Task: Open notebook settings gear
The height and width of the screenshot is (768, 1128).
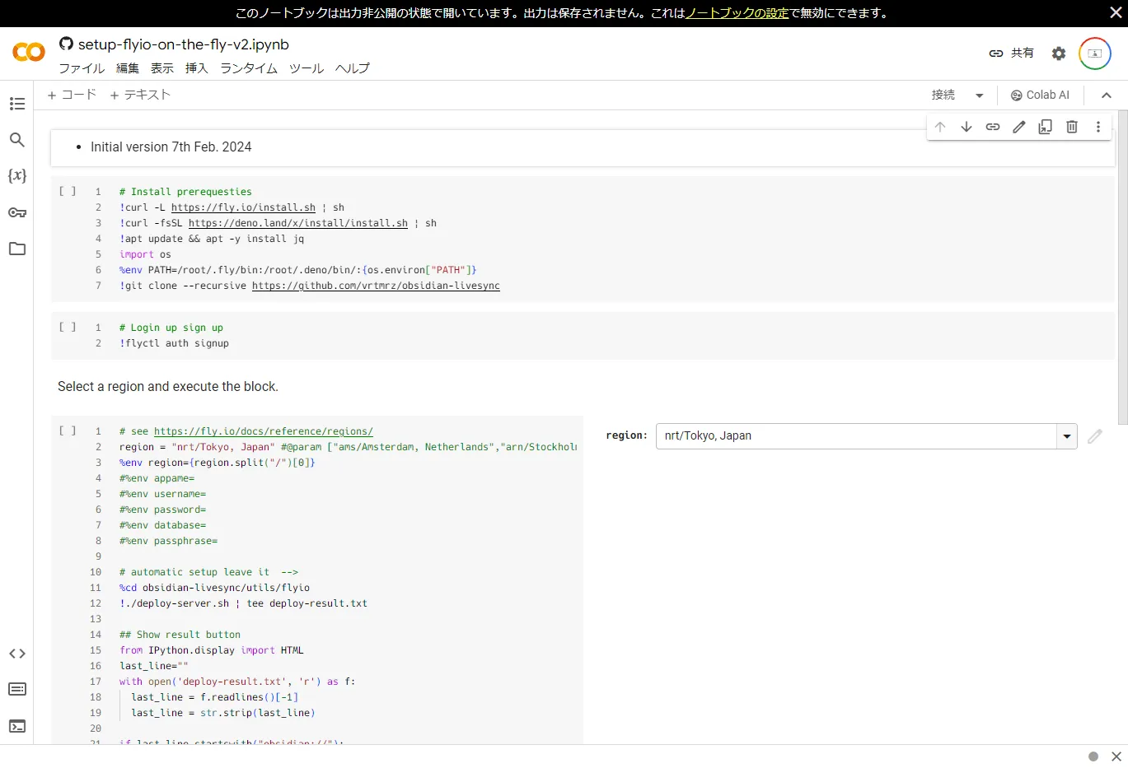Action: click(x=1059, y=53)
